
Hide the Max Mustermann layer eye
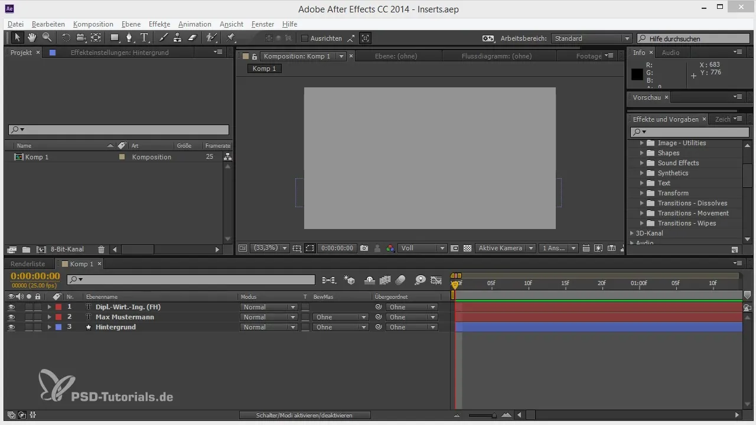11,317
